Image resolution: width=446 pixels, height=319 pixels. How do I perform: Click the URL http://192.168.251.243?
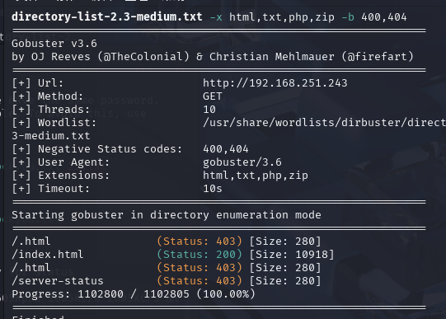[x=275, y=83]
